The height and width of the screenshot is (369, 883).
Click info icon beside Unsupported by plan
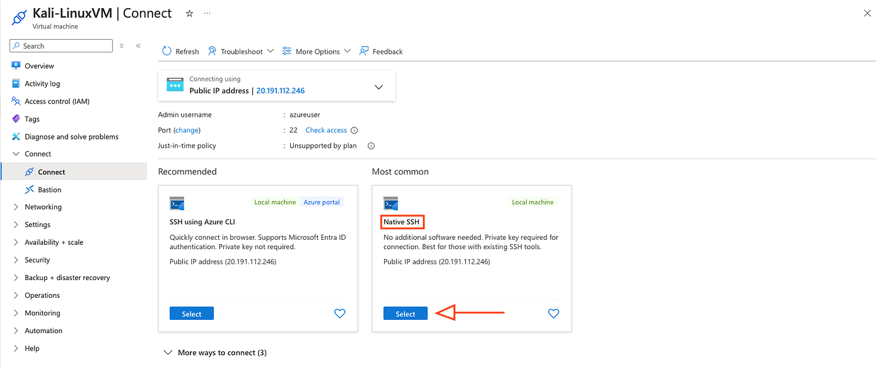(371, 146)
